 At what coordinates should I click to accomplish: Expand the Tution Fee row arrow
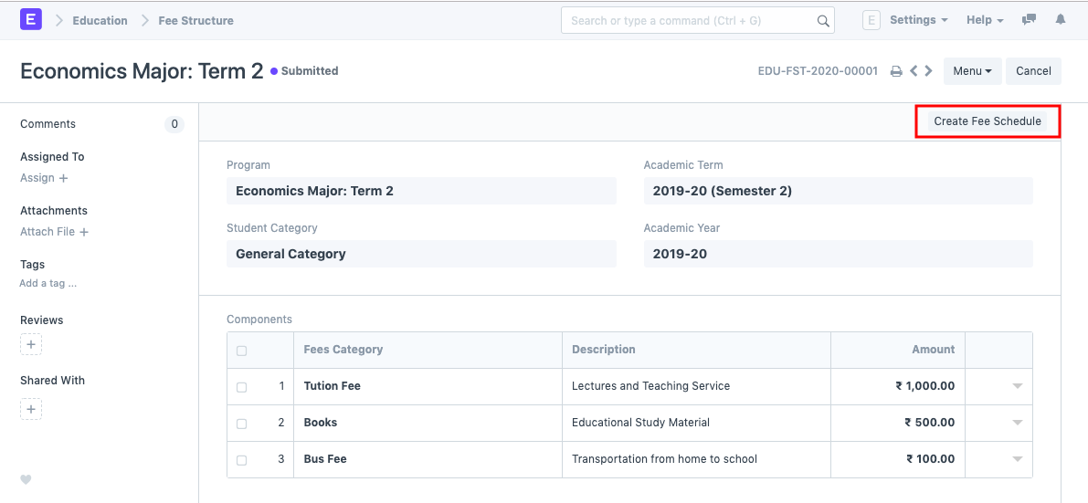(x=1017, y=386)
